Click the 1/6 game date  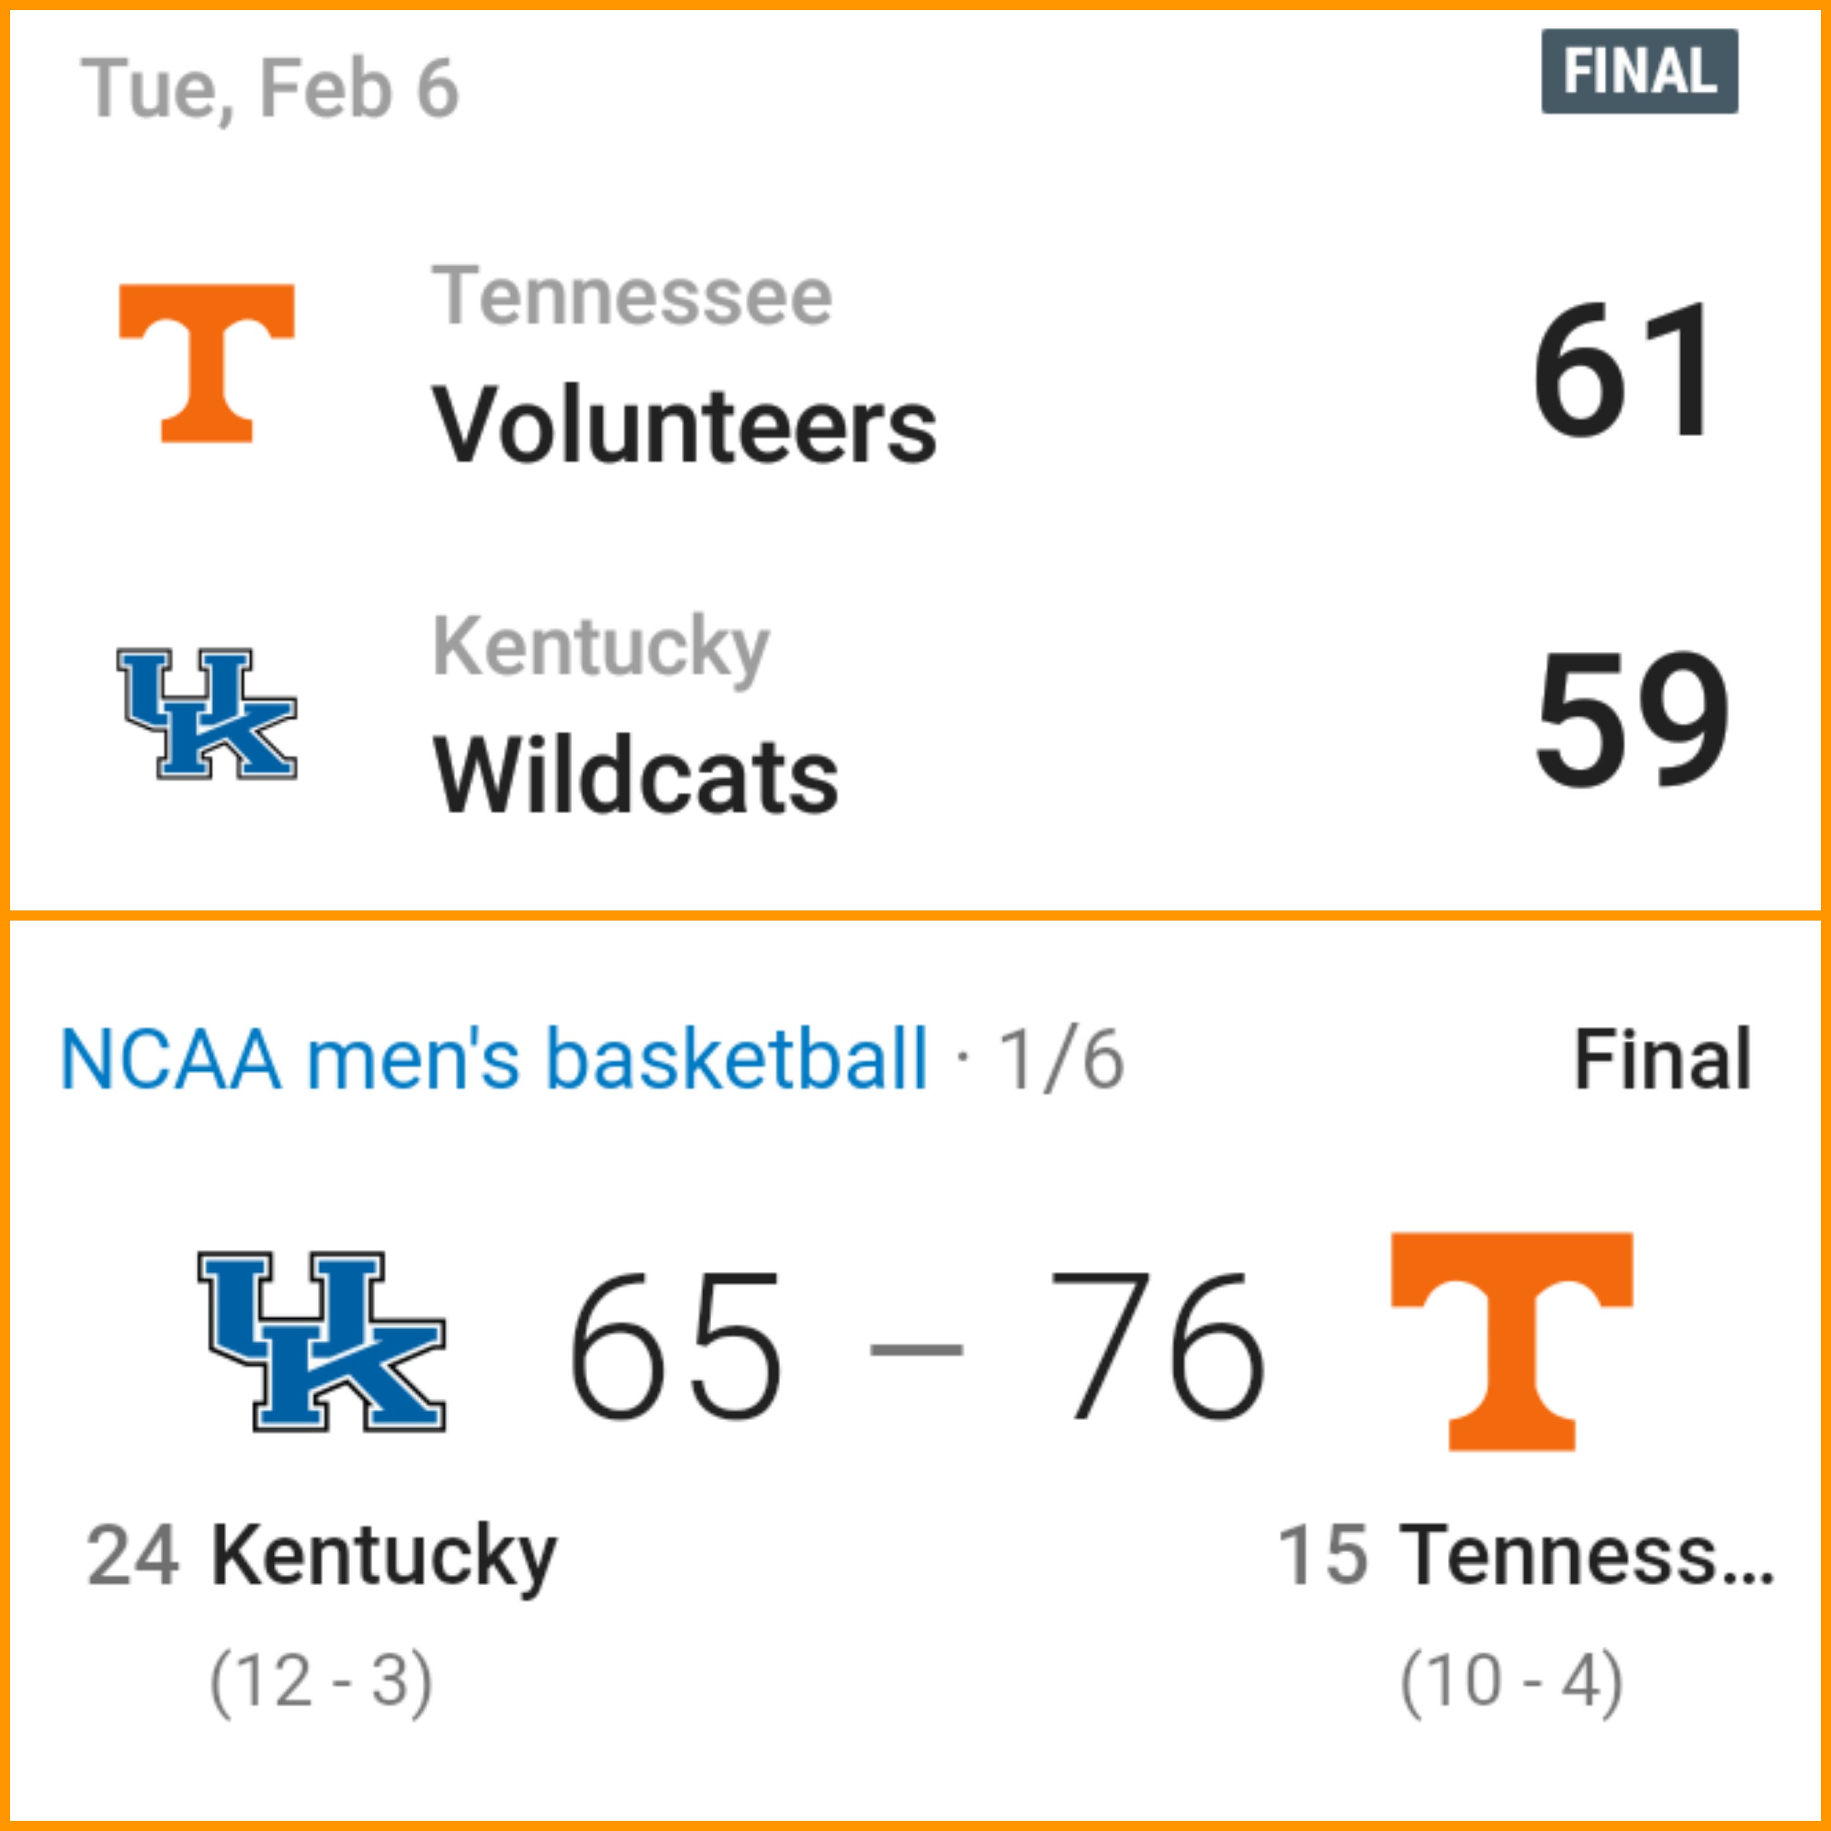coord(1062,1060)
